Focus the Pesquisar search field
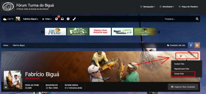 [x=179, y=19]
